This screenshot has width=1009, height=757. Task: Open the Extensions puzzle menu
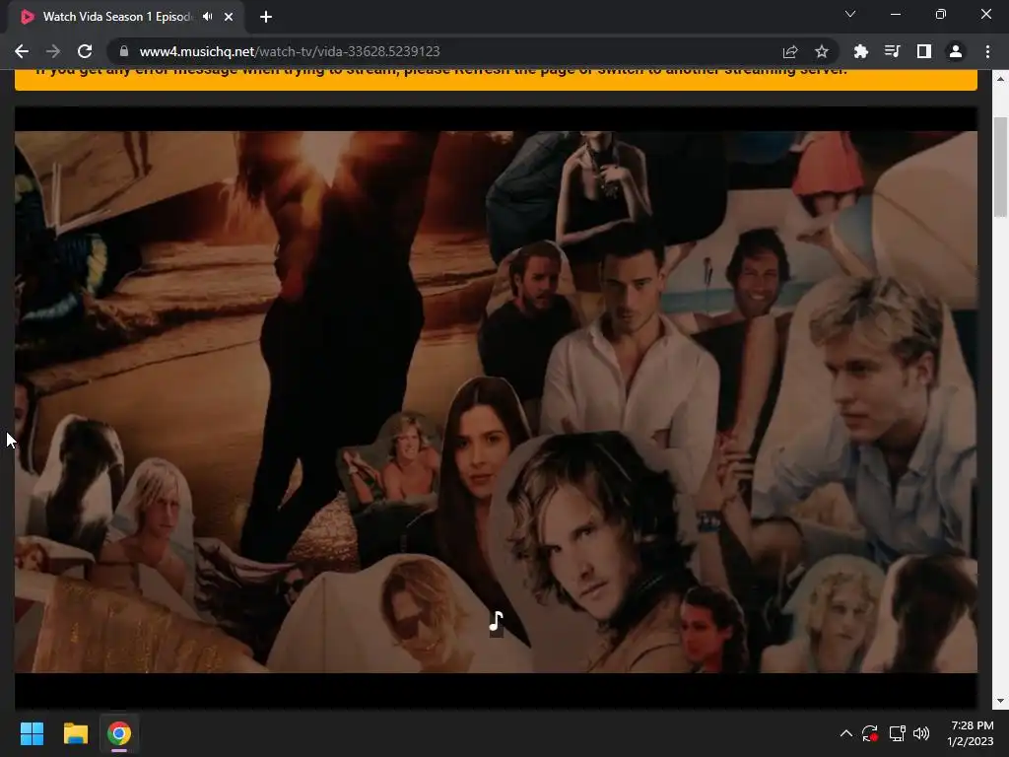(x=861, y=51)
